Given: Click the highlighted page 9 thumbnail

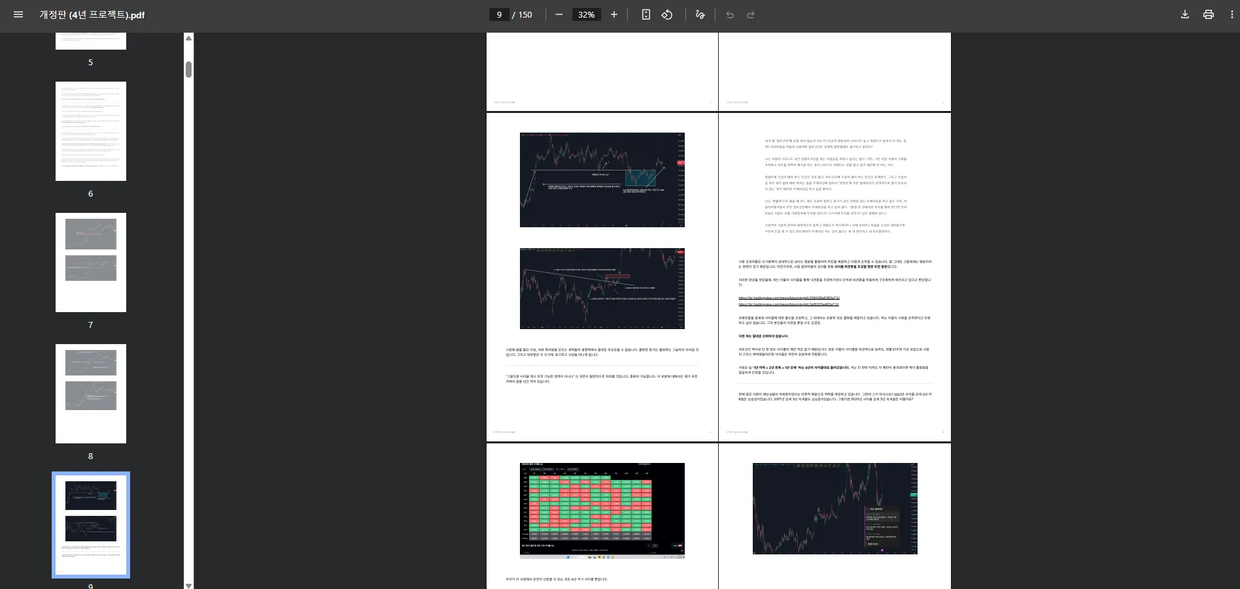Looking at the screenshot, I should coord(91,525).
